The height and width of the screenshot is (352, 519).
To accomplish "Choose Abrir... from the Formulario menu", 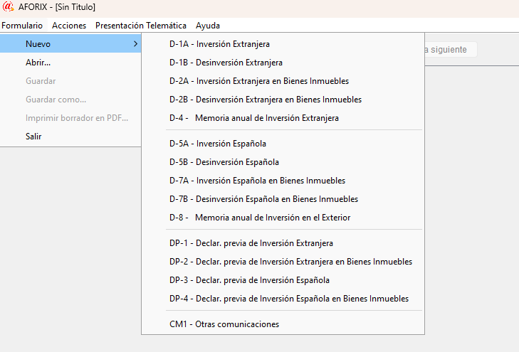I will 38,63.
